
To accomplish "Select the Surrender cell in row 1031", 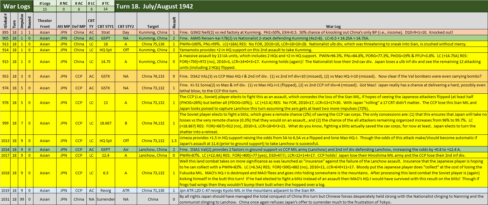I will 105,199.
